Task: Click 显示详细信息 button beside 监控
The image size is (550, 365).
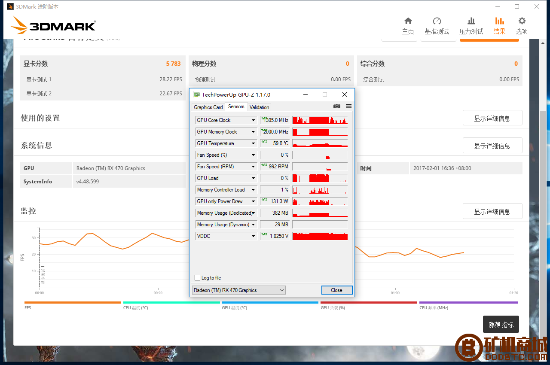Action: point(492,211)
